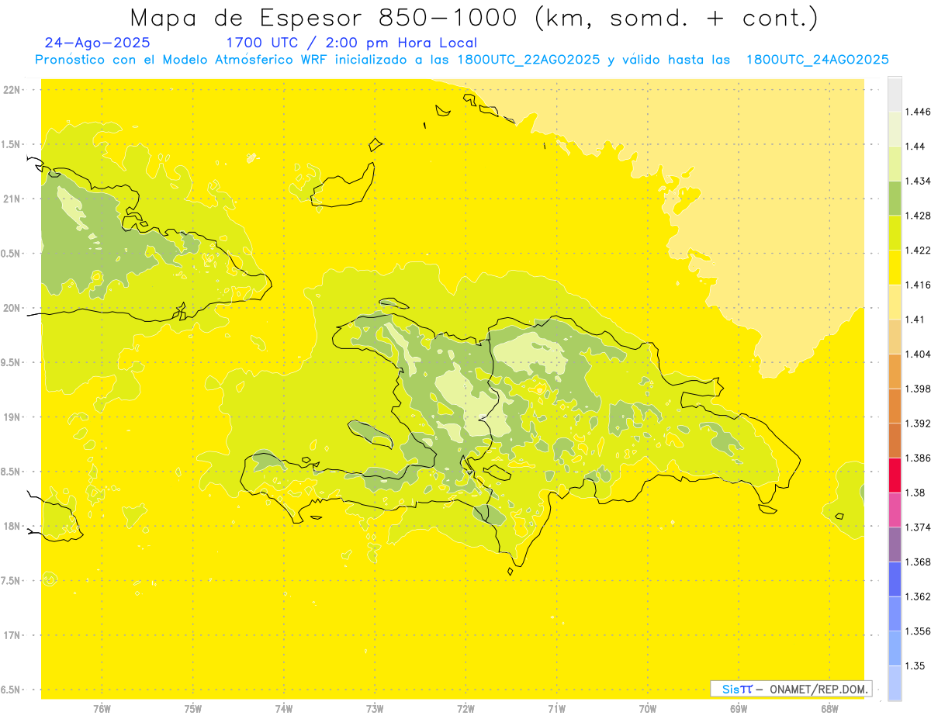Pick the blue 1.362–1.368 legend swatch
This screenshot has height=719, width=931.
(895, 579)
